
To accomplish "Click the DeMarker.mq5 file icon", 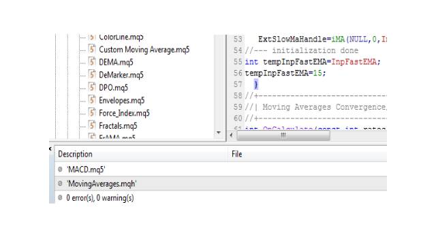I will click(x=92, y=74).
